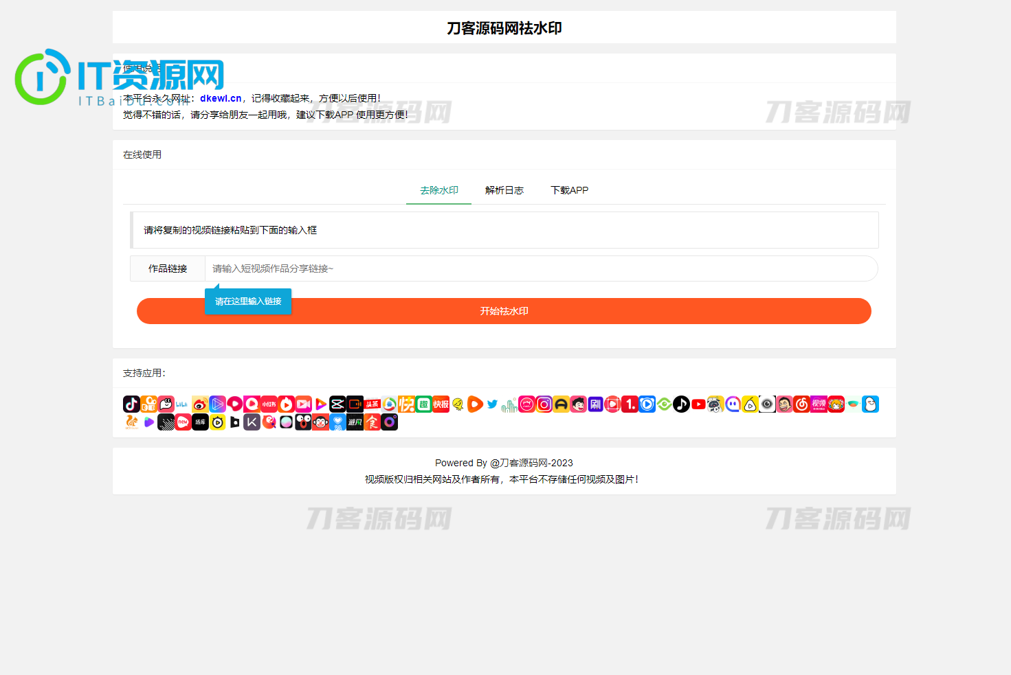Click the 支持应用 section label

(x=144, y=373)
